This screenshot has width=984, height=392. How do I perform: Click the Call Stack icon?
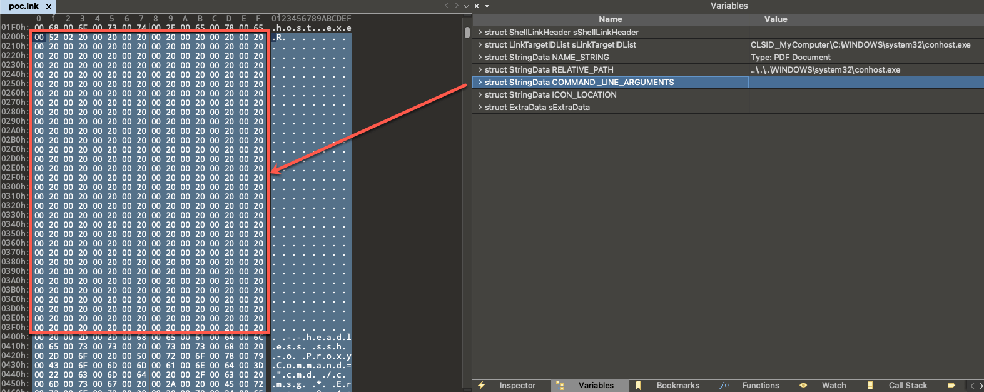click(870, 386)
